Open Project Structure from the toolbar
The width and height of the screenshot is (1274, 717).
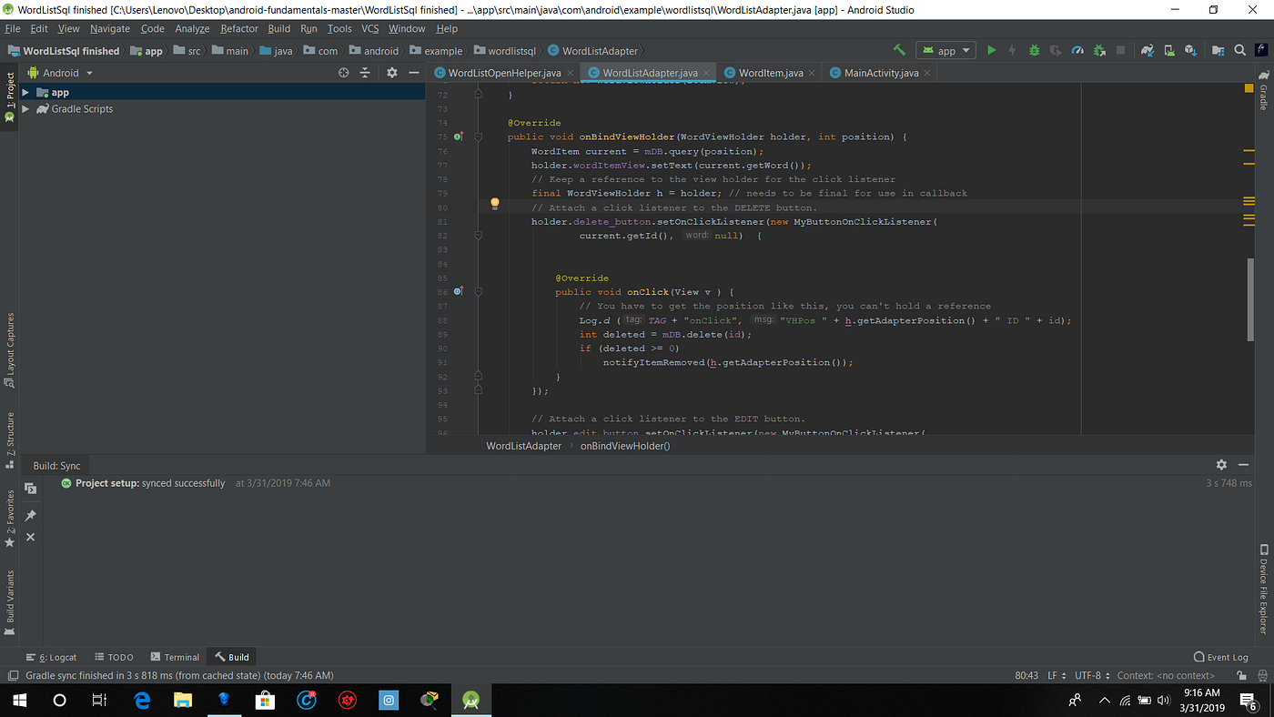click(1217, 50)
